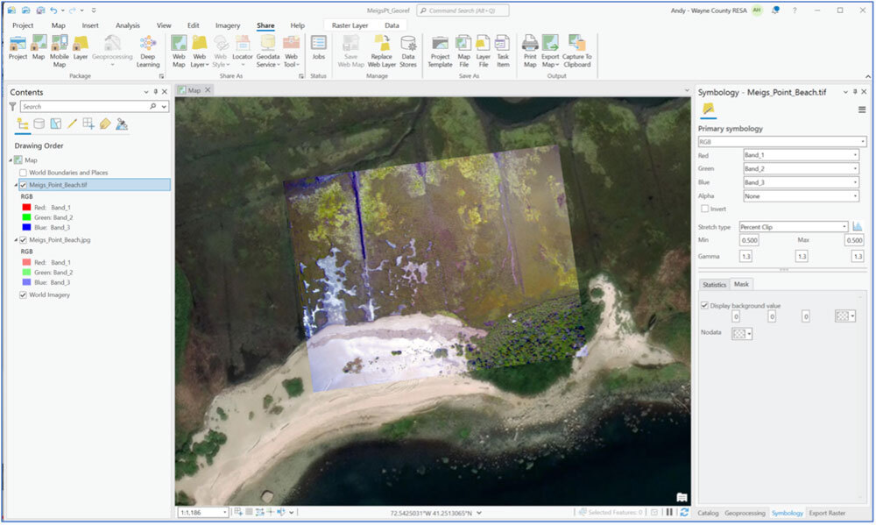Click the red swatch for Band_1 legend
The height and width of the screenshot is (525, 876).
click(25, 206)
